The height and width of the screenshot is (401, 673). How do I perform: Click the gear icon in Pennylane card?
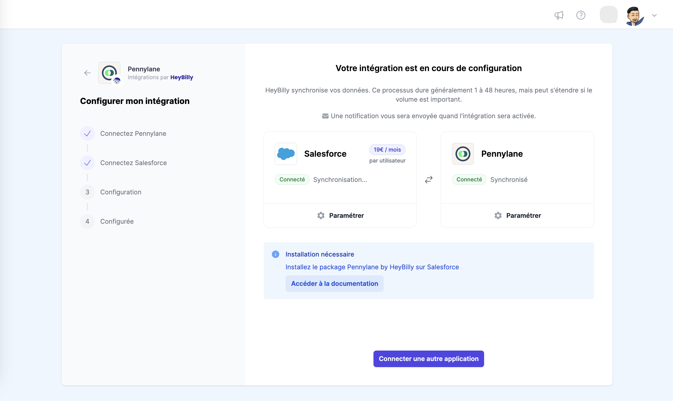coord(498,215)
